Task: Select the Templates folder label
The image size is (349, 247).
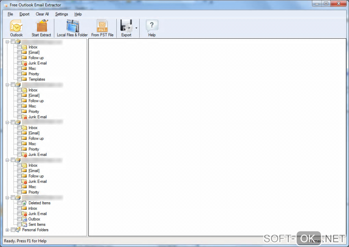Action: 37,79
